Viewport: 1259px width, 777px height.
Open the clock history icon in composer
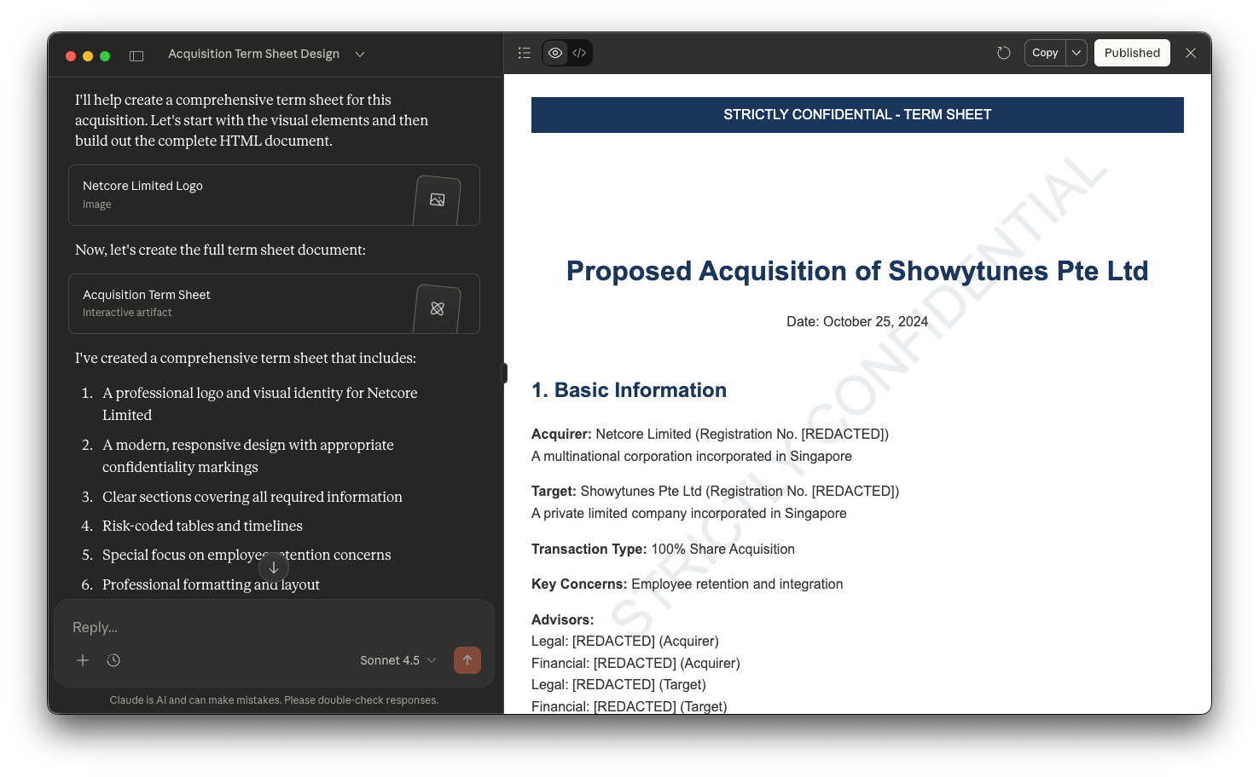pyautogui.click(x=113, y=660)
